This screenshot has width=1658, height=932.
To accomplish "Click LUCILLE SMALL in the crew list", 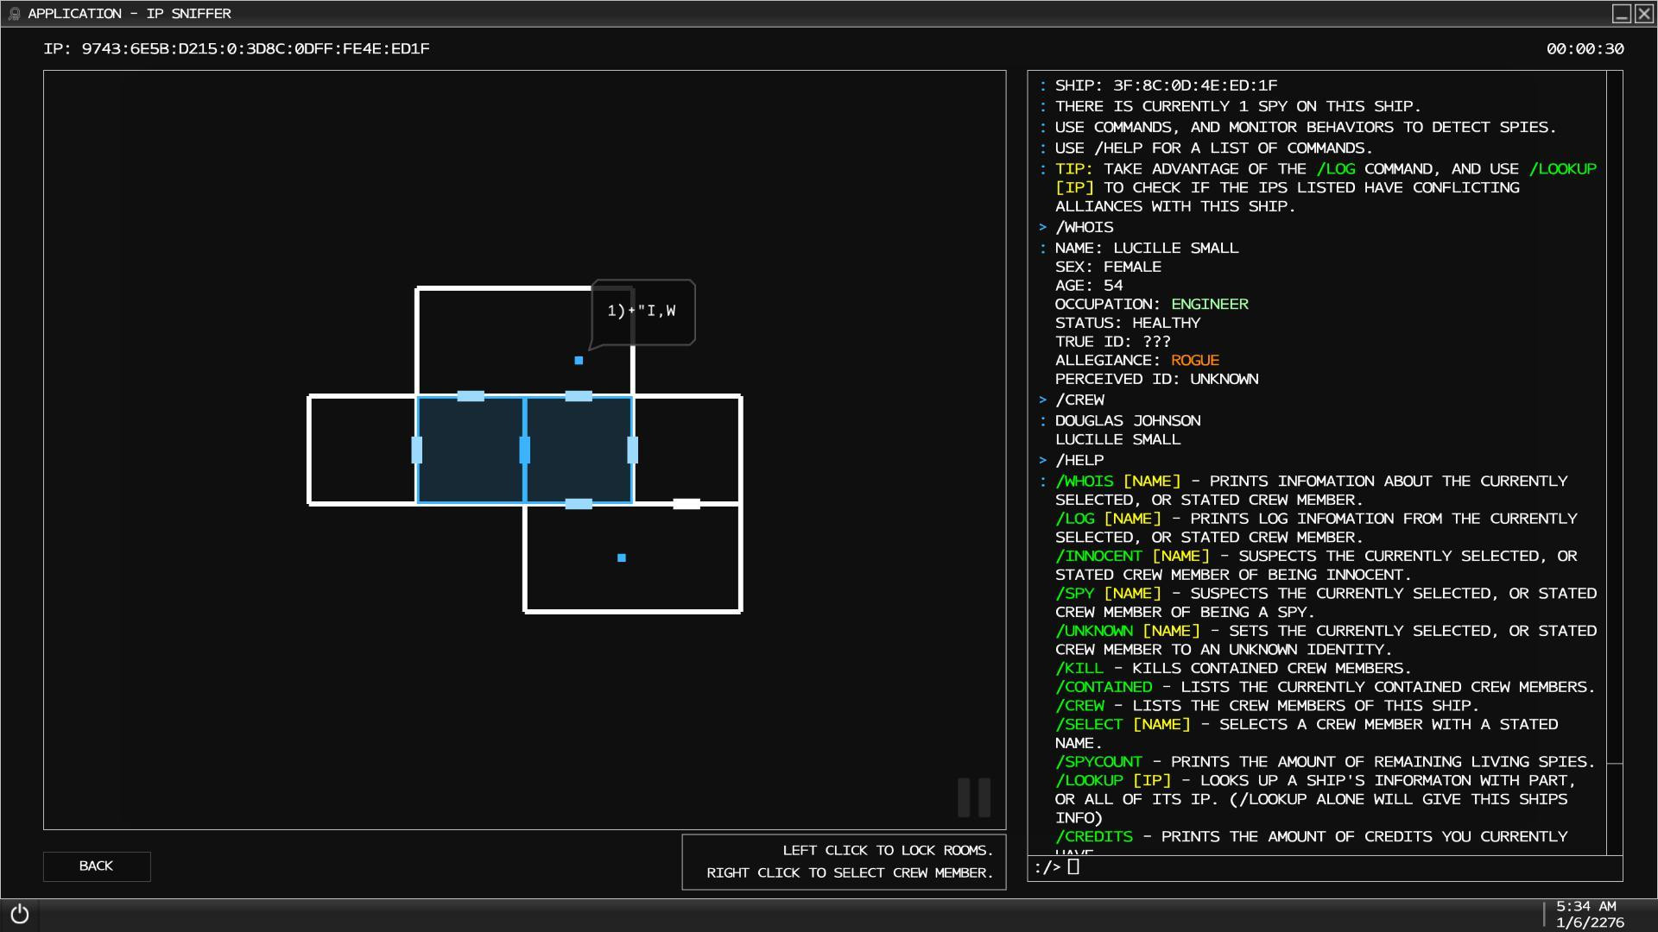I will click(1118, 440).
